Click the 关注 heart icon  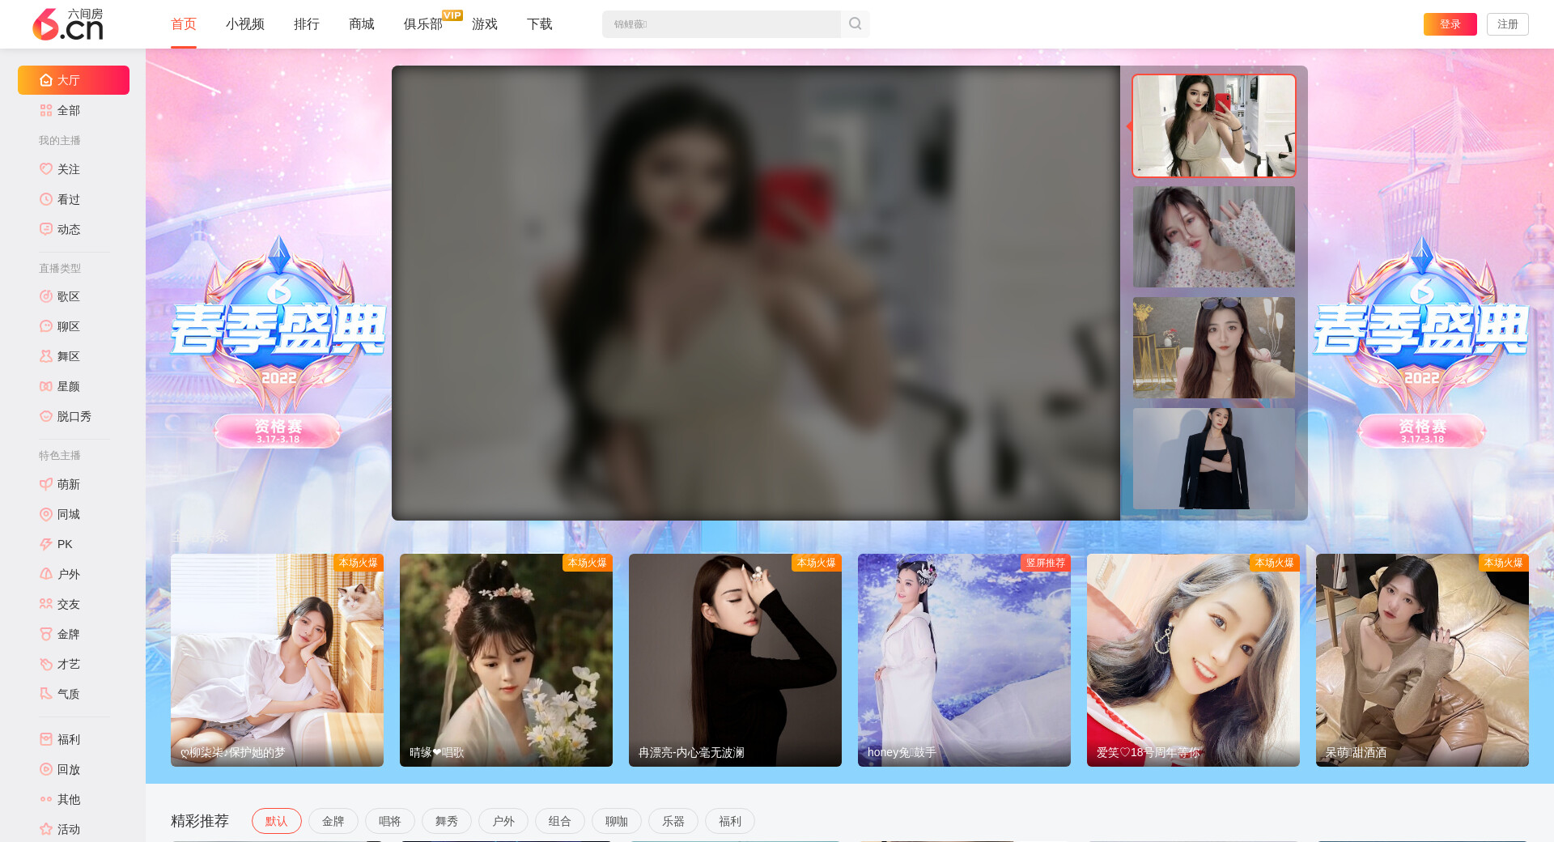pos(46,169)
